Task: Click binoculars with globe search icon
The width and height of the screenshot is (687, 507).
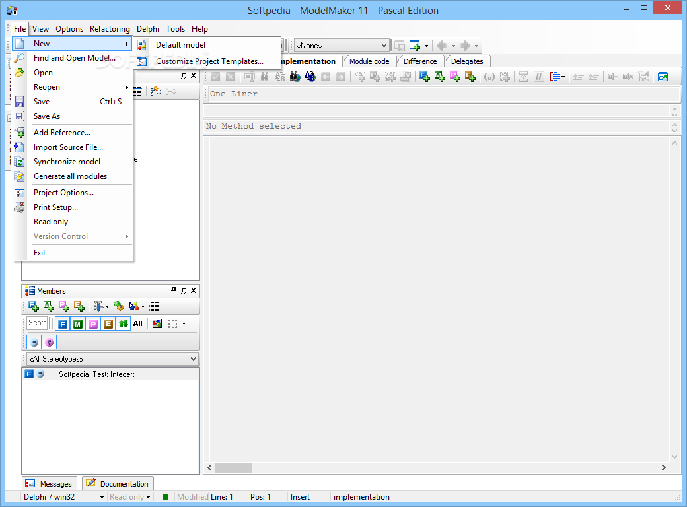Action: click(295, 77)
